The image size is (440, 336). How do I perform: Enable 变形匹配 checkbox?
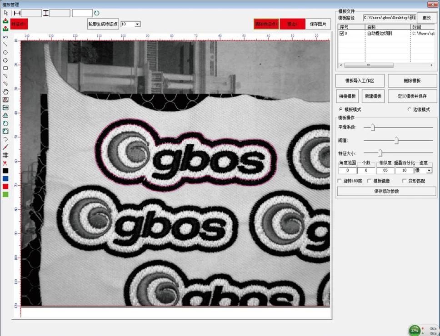[404, 181]
